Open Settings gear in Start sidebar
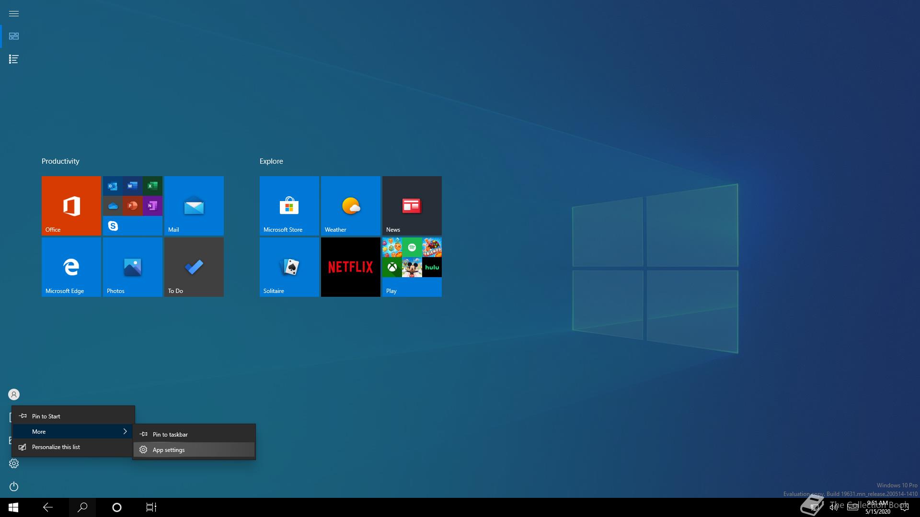The width and height of the screenshot is (920, 517). (x=14, y=463)
